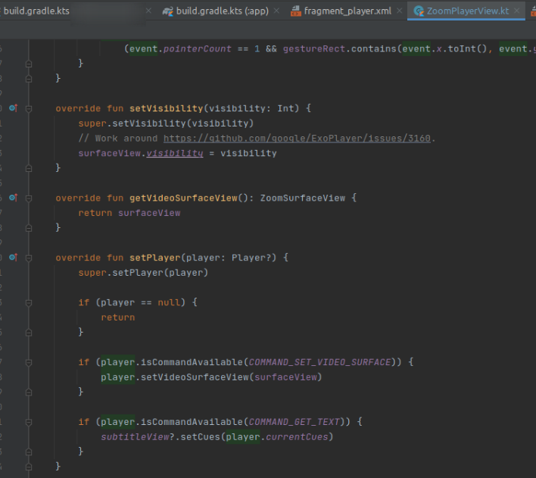Fold the COMMAND_SET_VIDEO_SURFACE if block
This screenshot has width=536, height=478.
29,363
